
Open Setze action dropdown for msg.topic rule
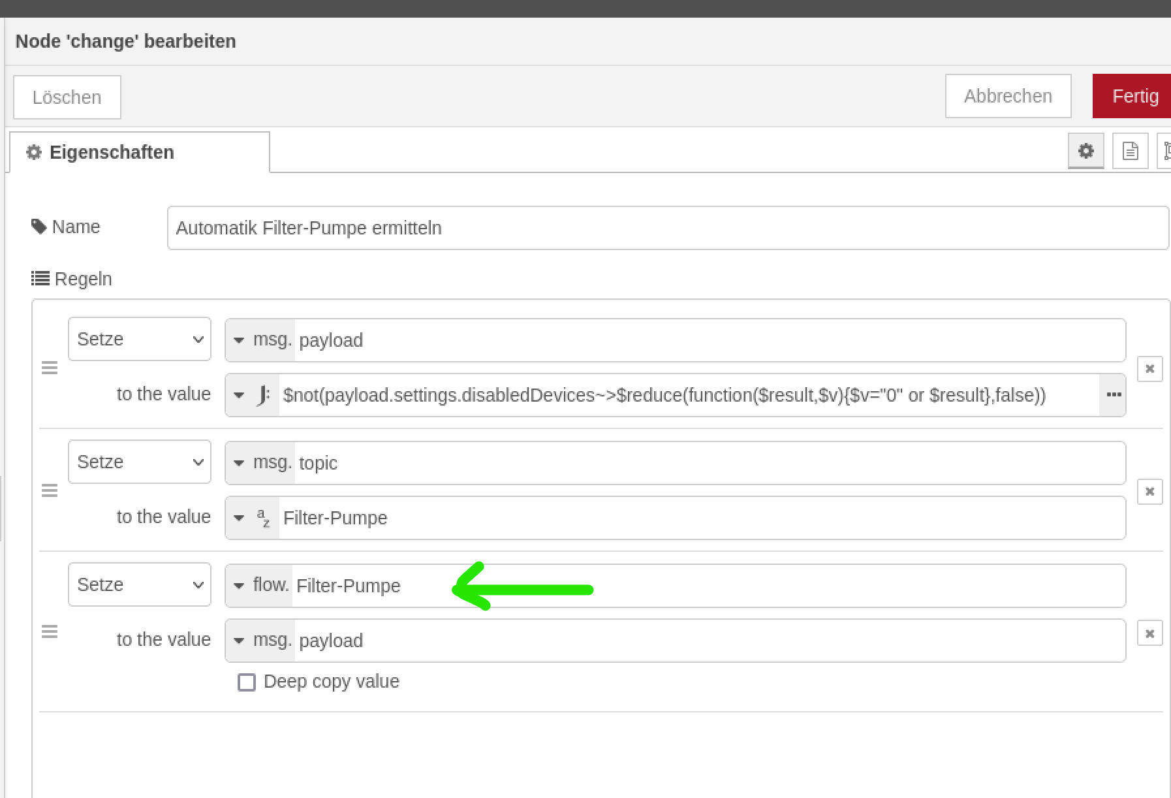140,462
